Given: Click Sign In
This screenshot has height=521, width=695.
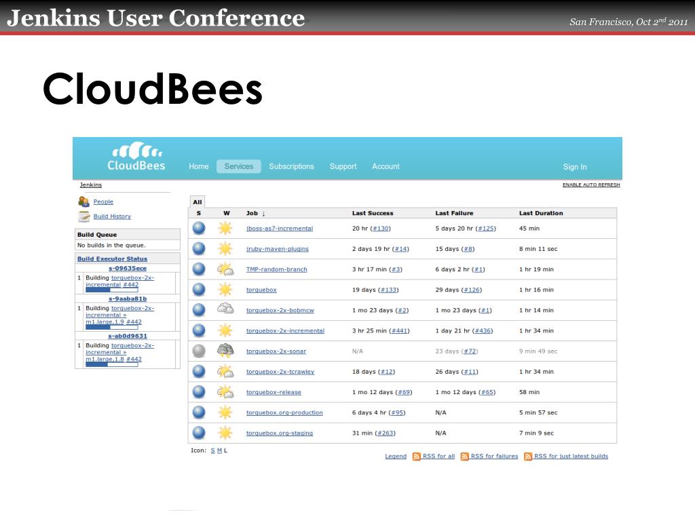Looking at the screenshot, I should (x=574, y=167).
